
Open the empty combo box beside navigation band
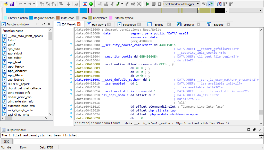click(245, 10)
